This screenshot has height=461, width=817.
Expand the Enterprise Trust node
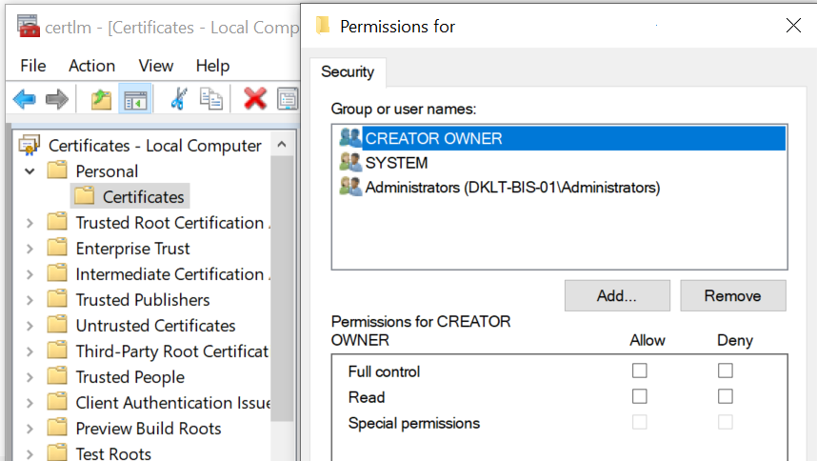pyautogui.click(x=30, y=249)
